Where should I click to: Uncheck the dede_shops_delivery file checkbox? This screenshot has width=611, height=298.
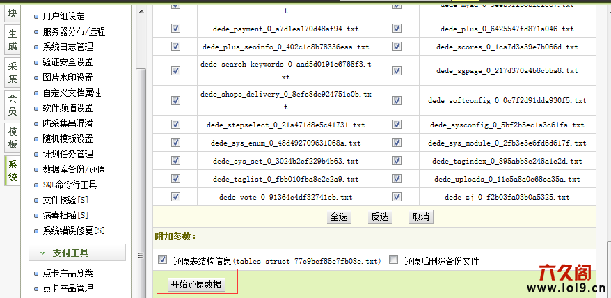(x=175, y=100)
